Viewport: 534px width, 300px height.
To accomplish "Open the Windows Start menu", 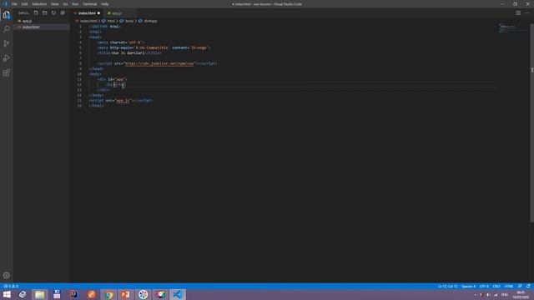I will point(7,294).
